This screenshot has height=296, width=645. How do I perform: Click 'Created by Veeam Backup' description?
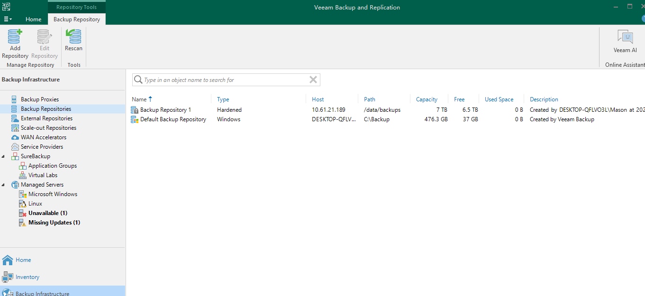(562, 119)
